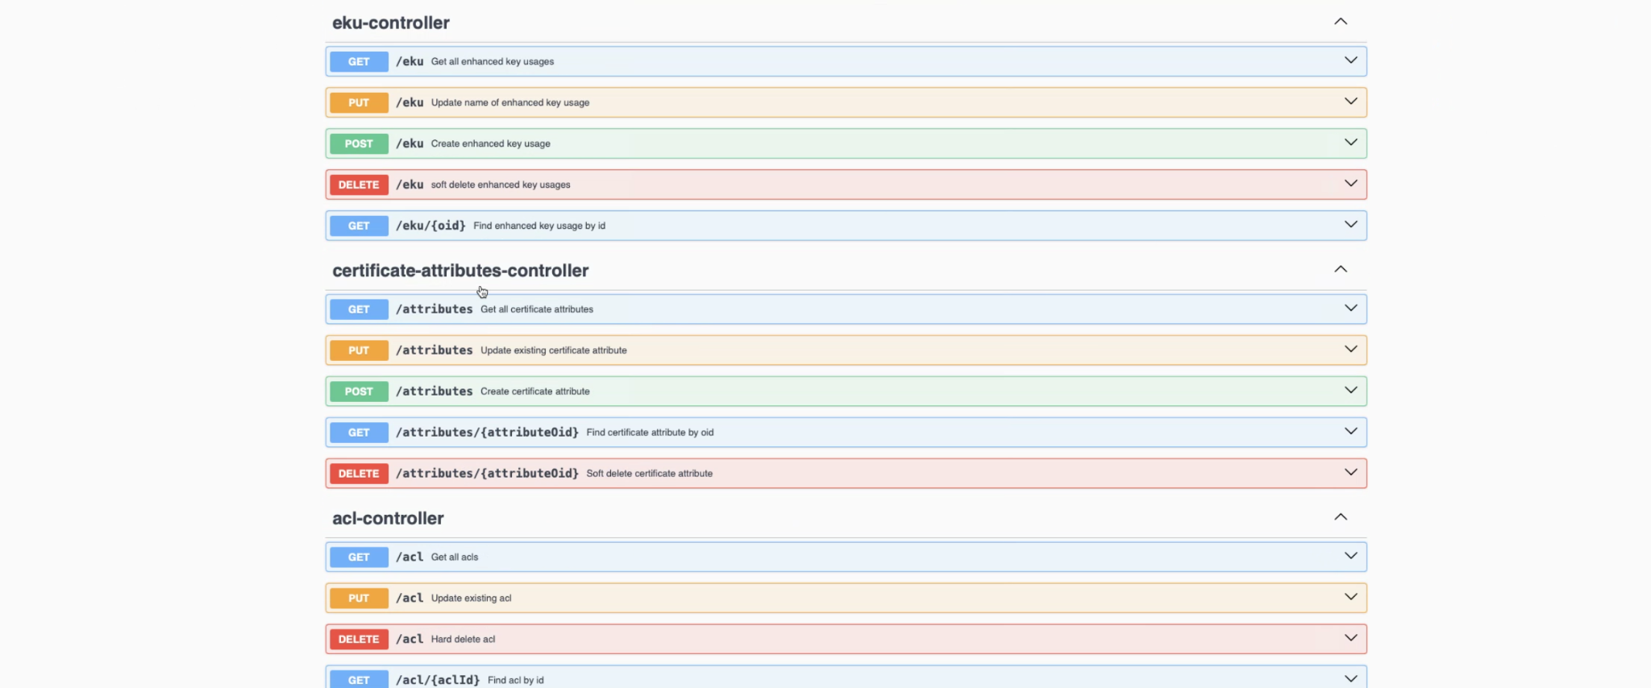This screenshot has height=688, width=1651.
Task: Open the /eku/{oid} endpoint path
Action: 430,226
